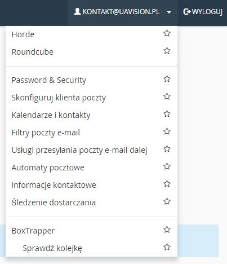The image size is (227, 264).
Task: Mark Password & Security as favorite
Action: point(167,79)
